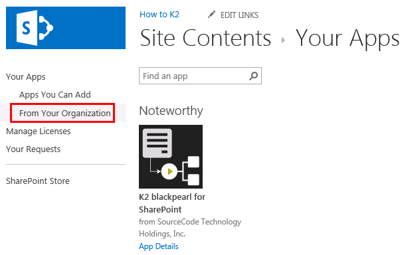Open App Details link
The image size is (402, 255).
coord(159,246)
